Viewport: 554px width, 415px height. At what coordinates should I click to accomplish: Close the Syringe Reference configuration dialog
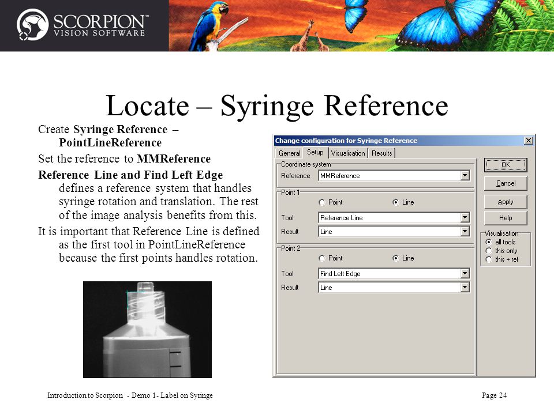528,141
